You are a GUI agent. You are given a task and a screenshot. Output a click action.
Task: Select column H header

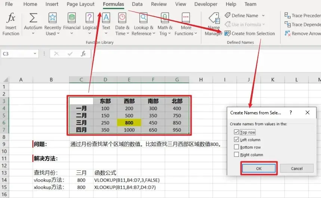[201, 80]
